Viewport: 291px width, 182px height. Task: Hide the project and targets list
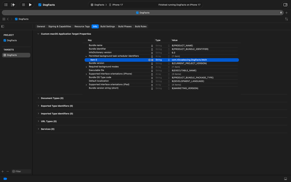pyautogui.click(x=3, y=26)
